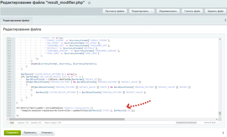The height and width of the screenshot is (137, 227).
Task: Toggle the dark background (темный фон)
Action: 210,123
